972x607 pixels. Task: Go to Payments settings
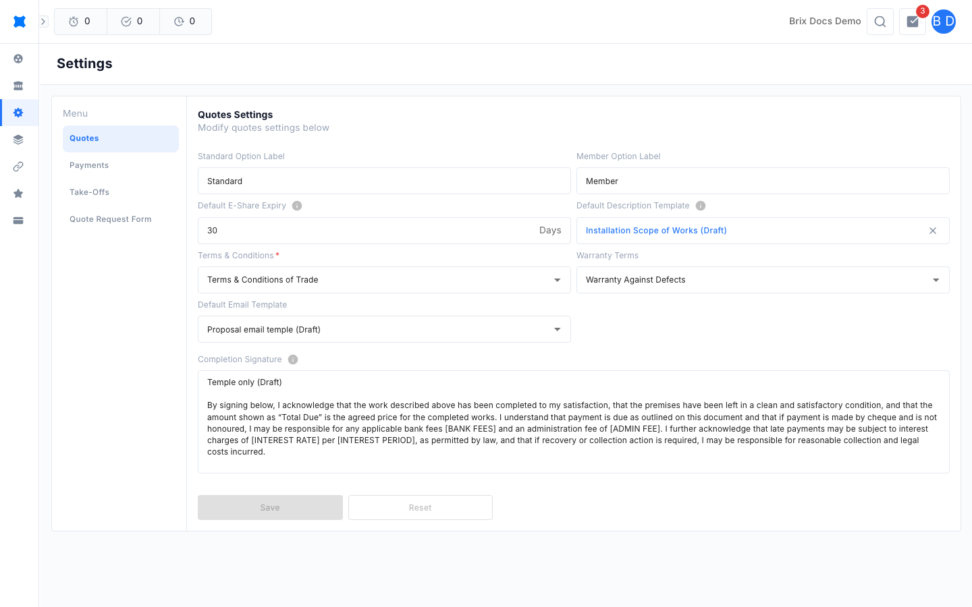click(121, 165)
